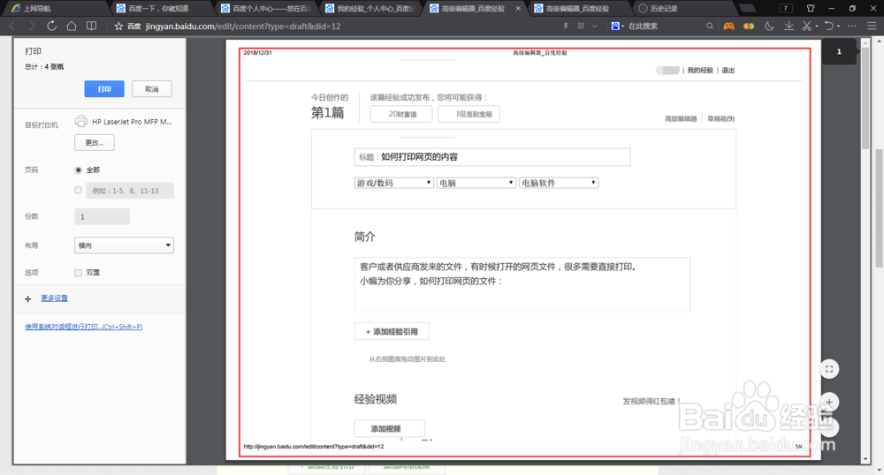This screenshot has width=884, height=475.
Task: Open the Baidu search engine selector
Action: 617,26
